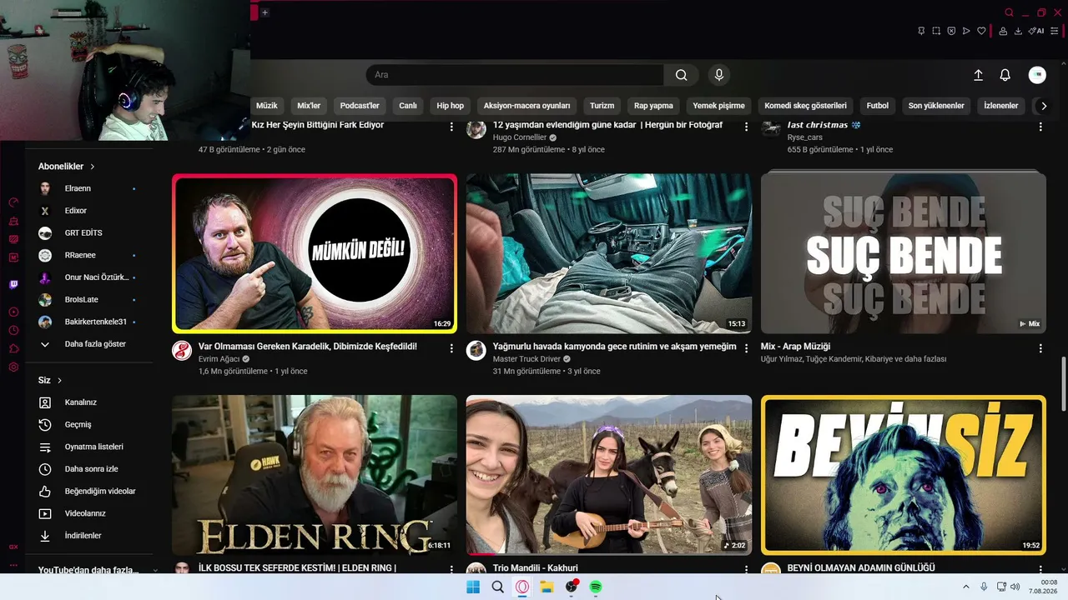Expand the Abonelikler section arrow

click(93, 167)
